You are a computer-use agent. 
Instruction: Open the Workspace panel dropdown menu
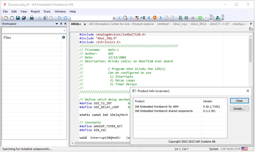[57, 24]
